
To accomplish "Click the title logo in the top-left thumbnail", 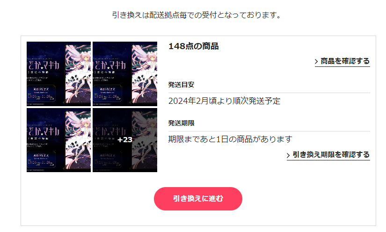I will [43, 66].
